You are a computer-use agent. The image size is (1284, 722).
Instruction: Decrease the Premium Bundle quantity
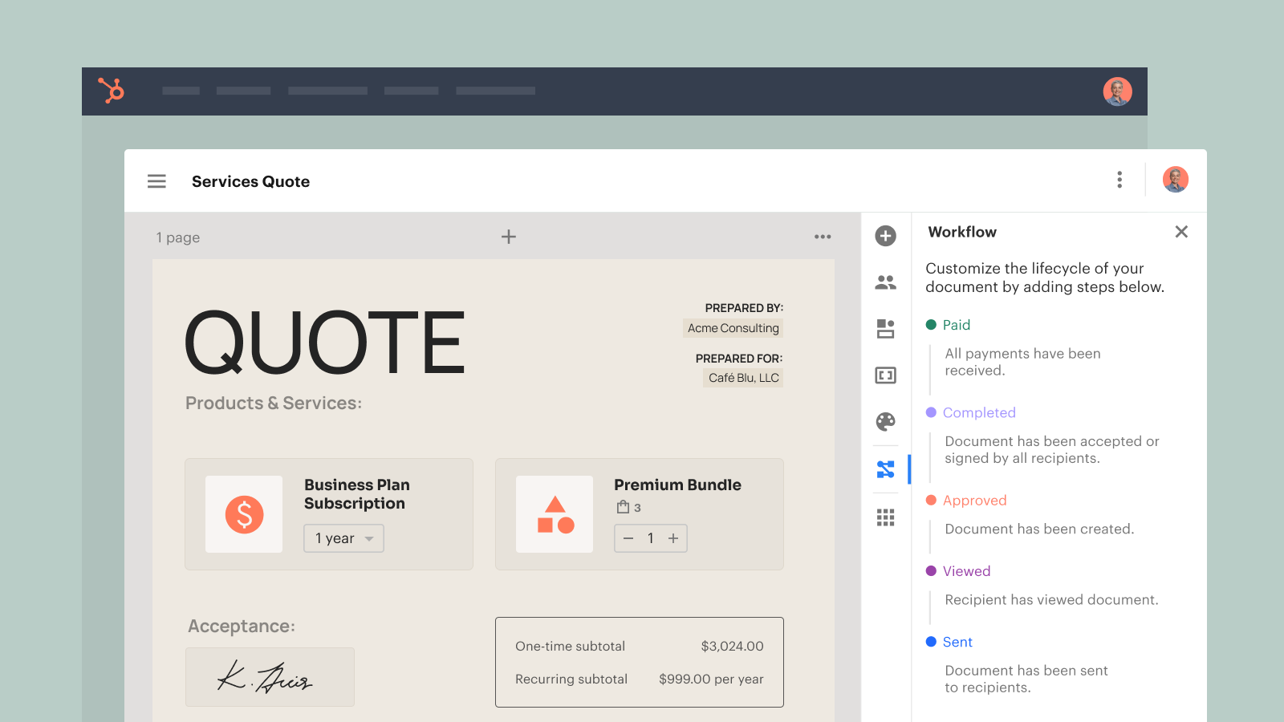(x=628, y=538)
